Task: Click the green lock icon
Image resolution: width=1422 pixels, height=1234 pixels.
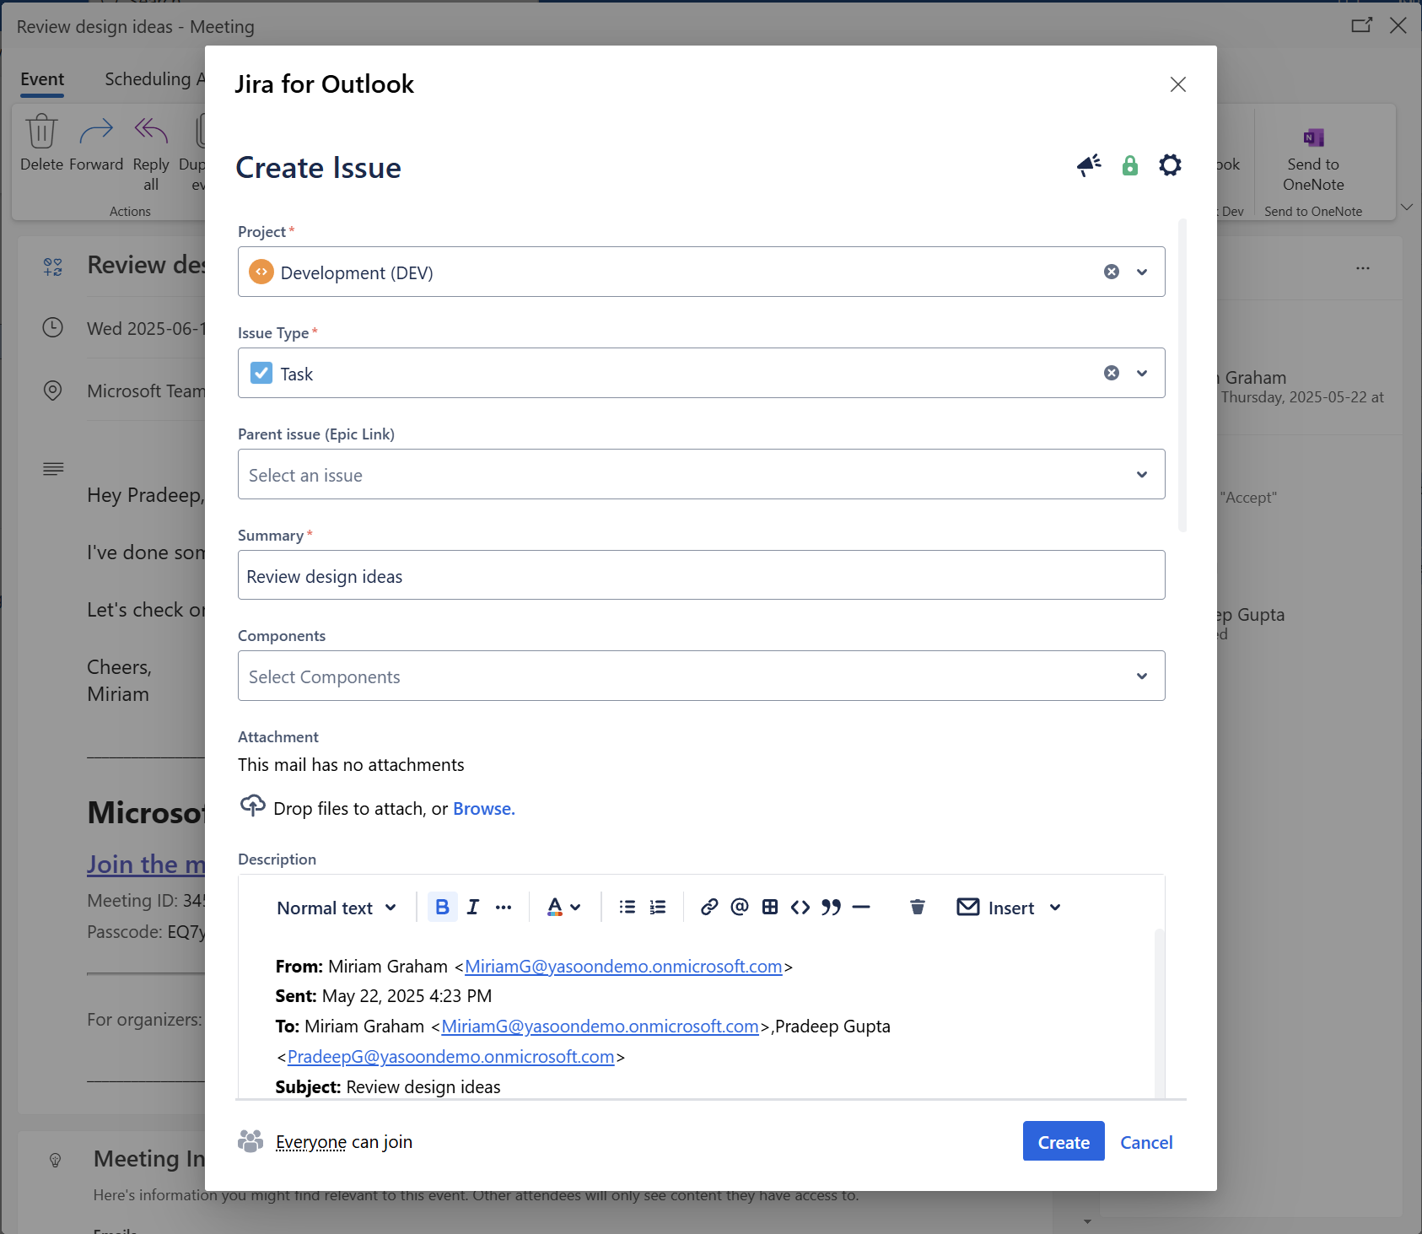Action: click(x=1129, y=165)
